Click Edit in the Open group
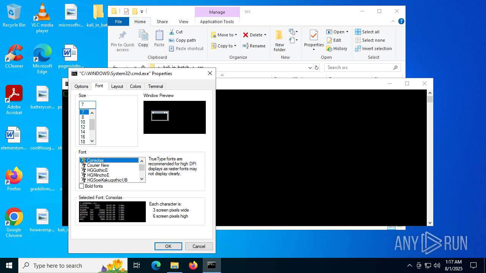The height and width of the screenshot is (273, 486). point(333,40)
